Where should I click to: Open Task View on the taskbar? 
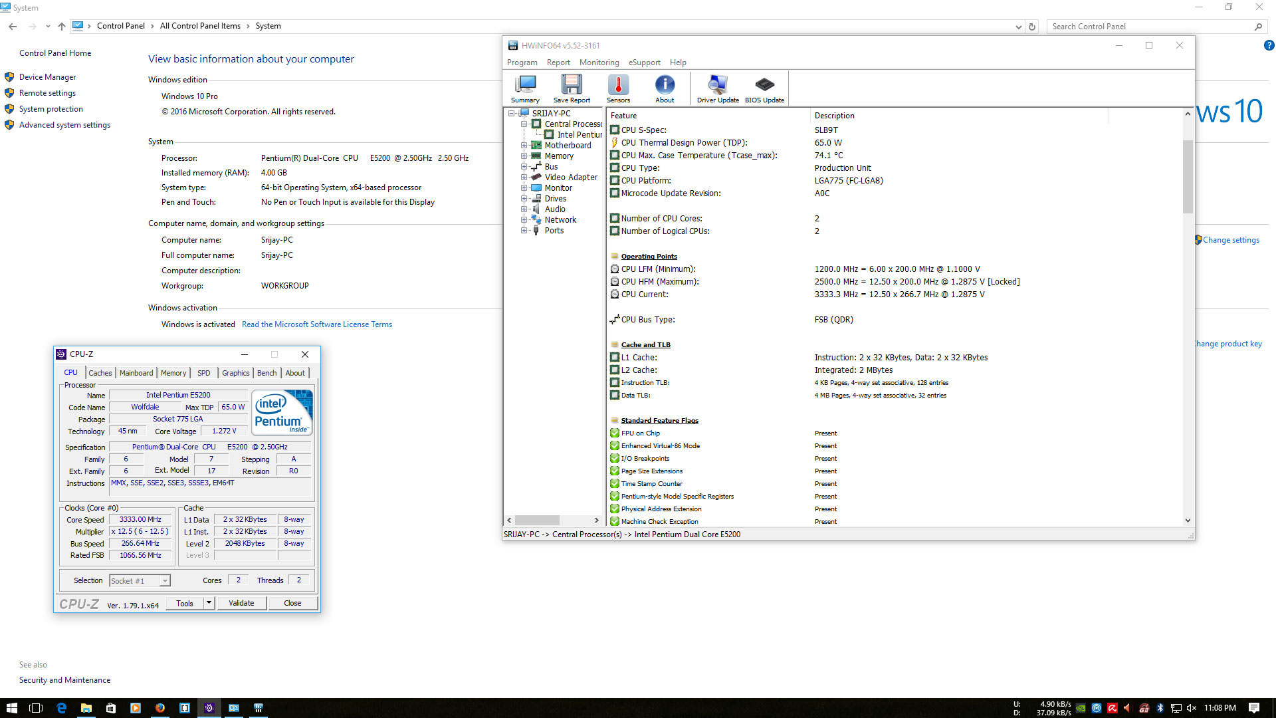36,708
